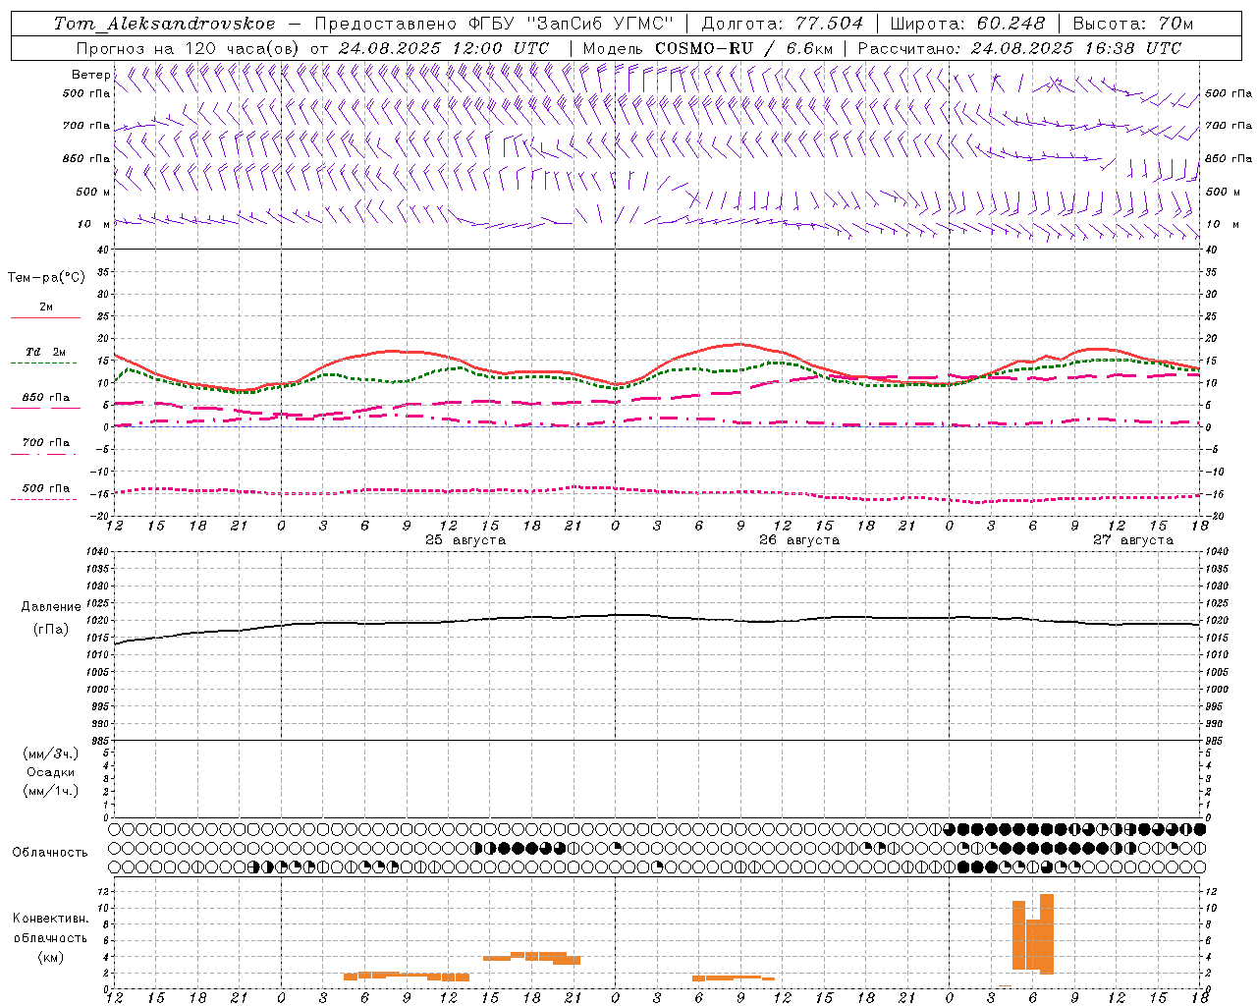Click the Тем-ра(°C) axis title
This screenshot has height=1006, width=1257.
point(46,278)
